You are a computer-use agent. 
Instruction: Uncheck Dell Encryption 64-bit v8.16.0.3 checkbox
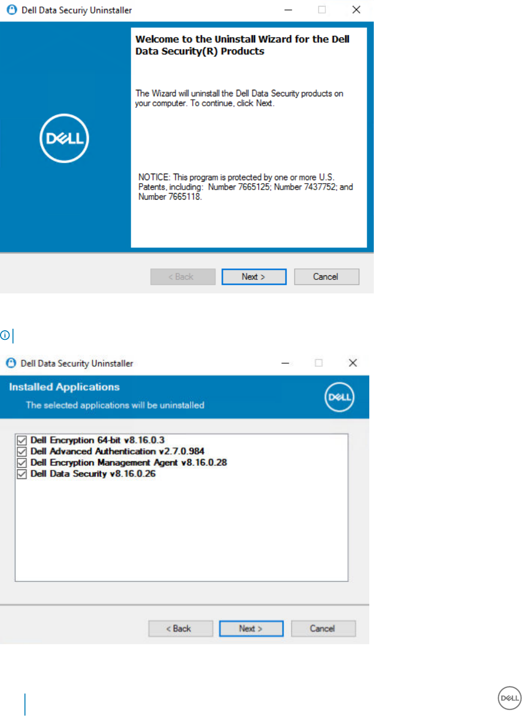coord(22,440)
